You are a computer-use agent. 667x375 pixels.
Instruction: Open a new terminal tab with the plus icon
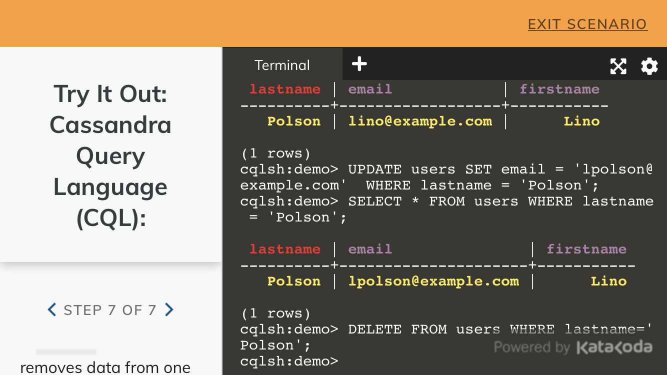(x=359, y=64)
